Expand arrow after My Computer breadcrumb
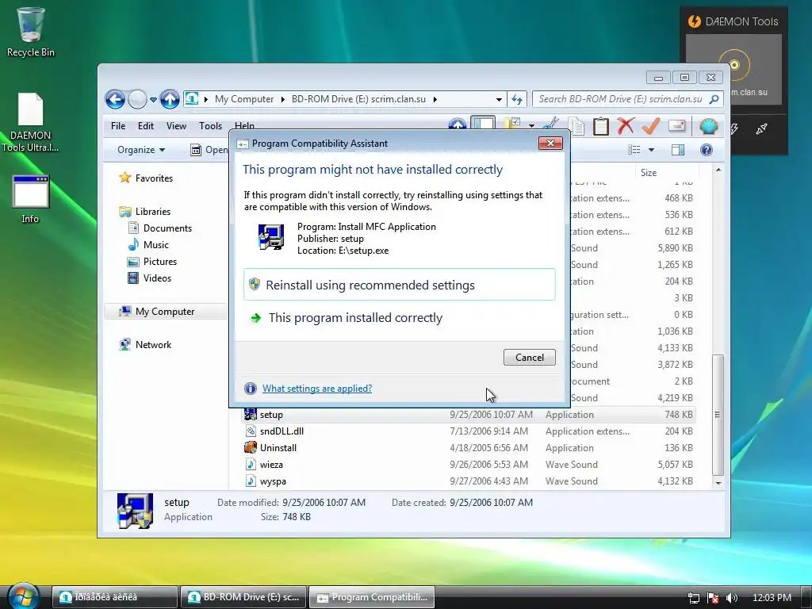 point(283,99)
